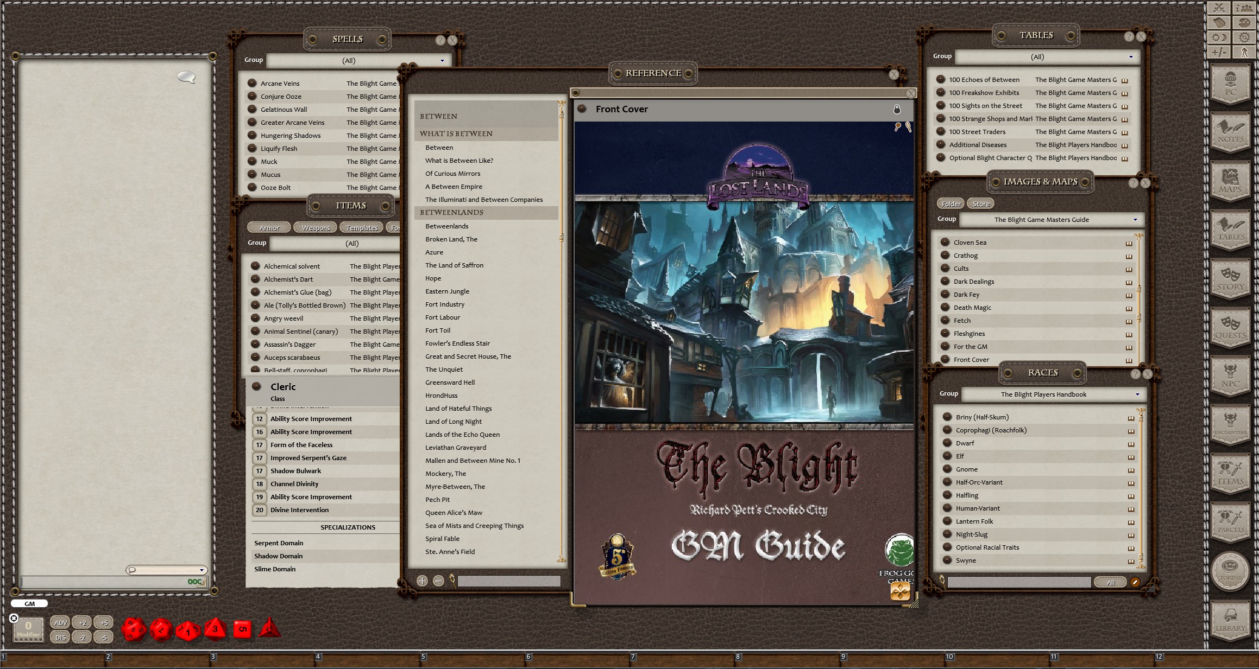Open the Party Sheet icon in the top-right corner
Viewport: 1259px width, 669px height.
pyautogui.click(x=1244, y=8)
